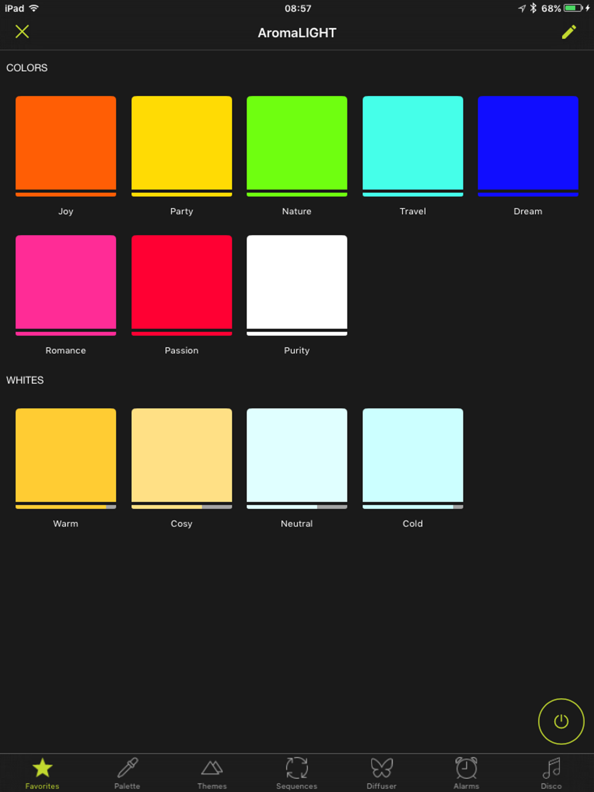Screen dimensions: 594x792
Task: Click the Purity label text
Action: [x=297, y=350]
